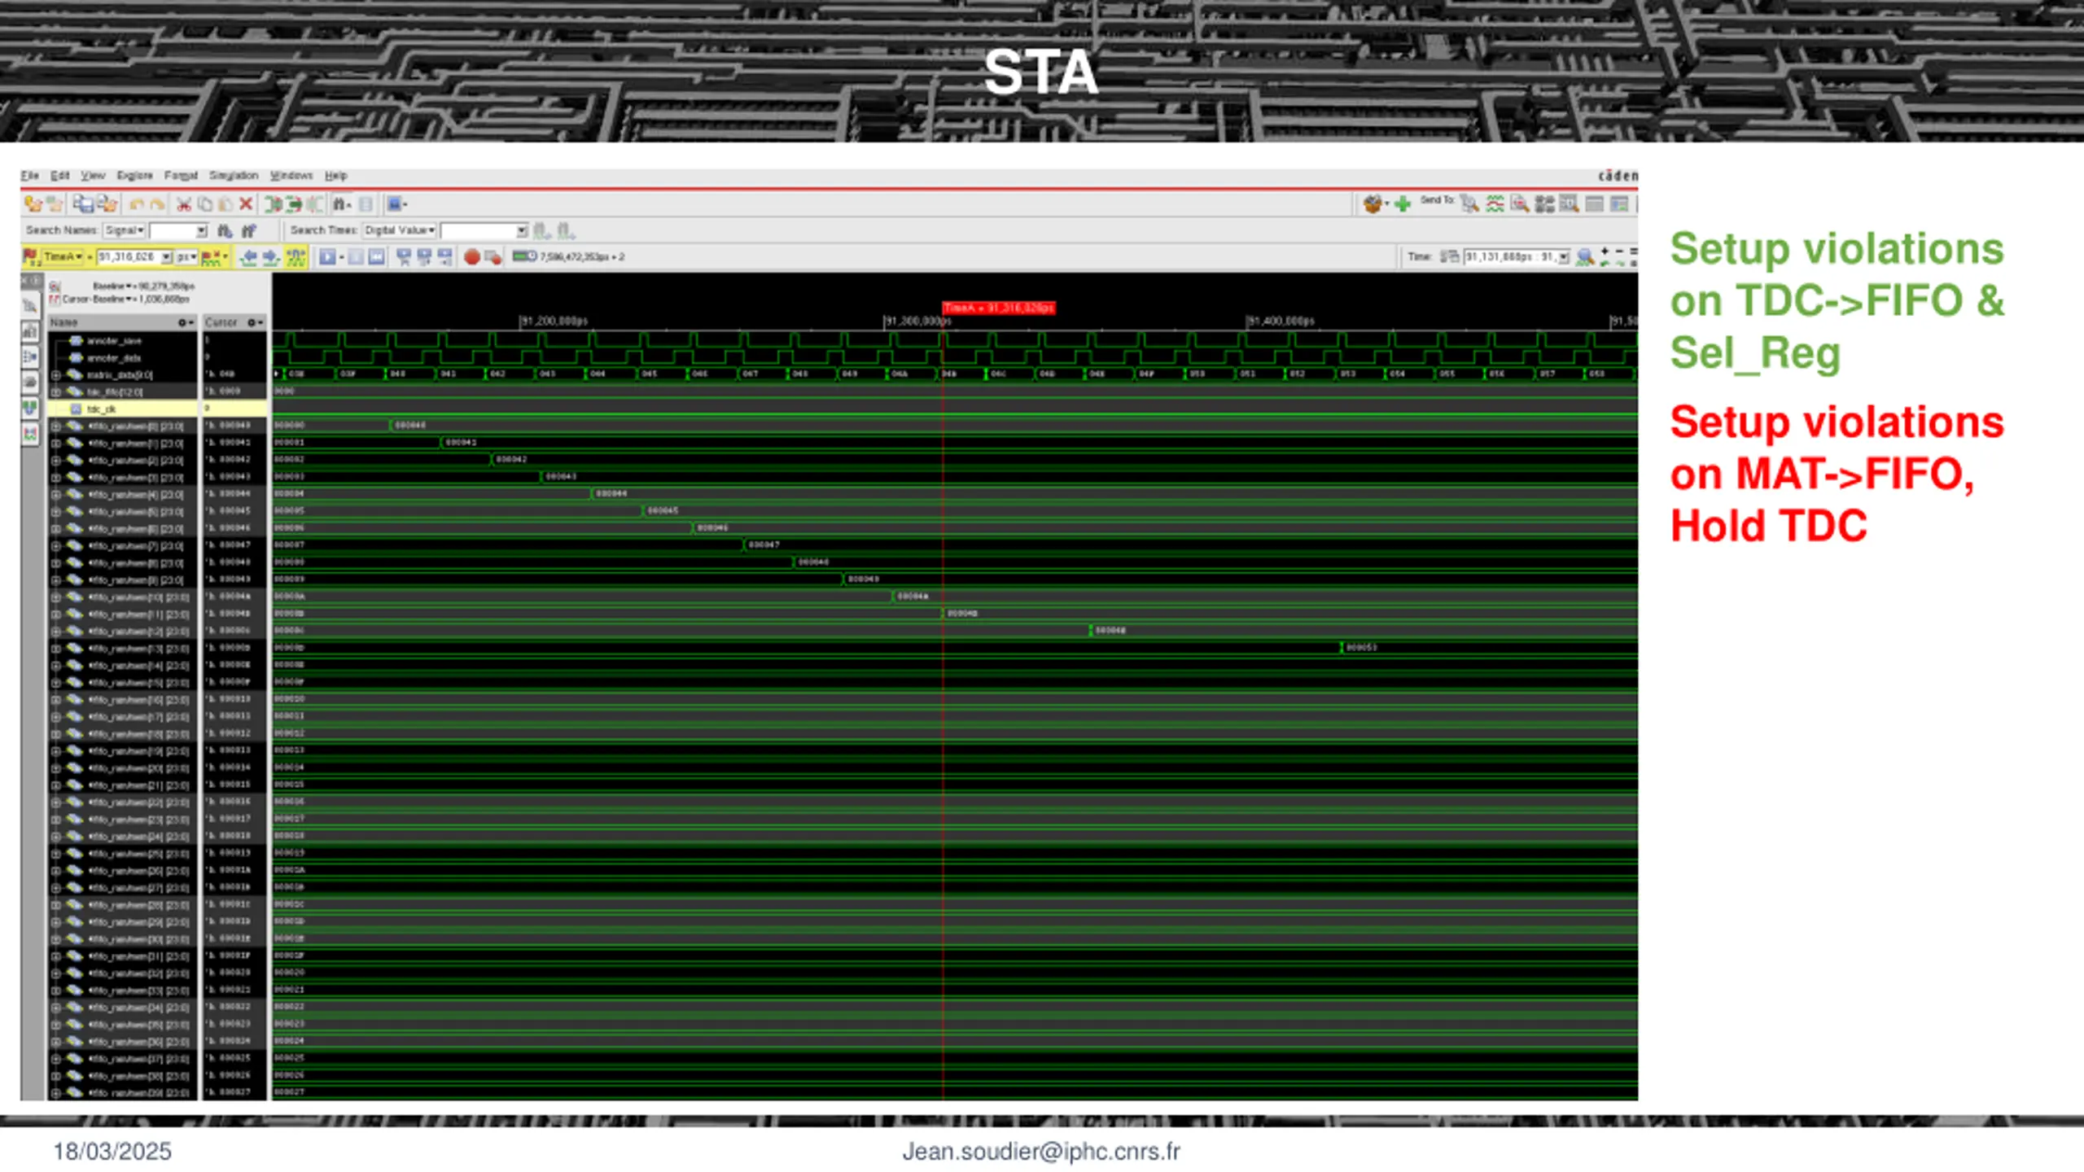Click the redo arrow icon
Viewport: 2084px width, 1172px height.
157,204
